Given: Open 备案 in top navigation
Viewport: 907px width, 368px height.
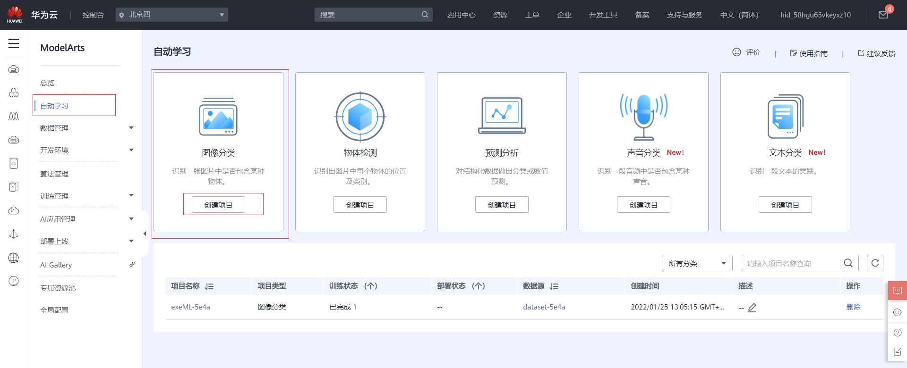Looking at the screenshot, I should click(x=642, y=15).
